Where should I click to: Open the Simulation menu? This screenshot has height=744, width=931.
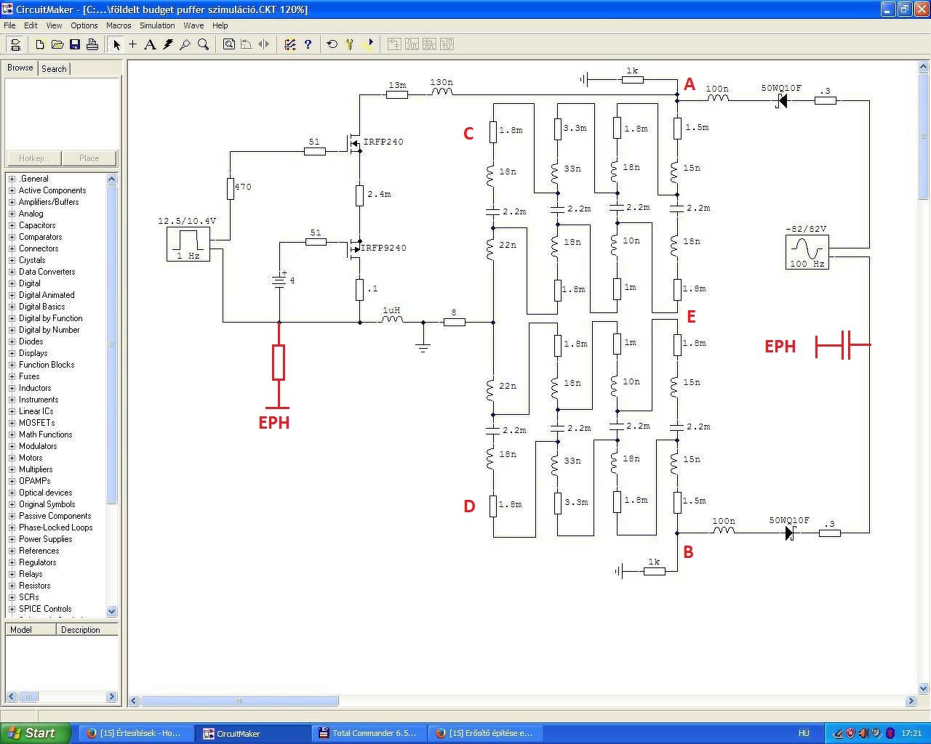(157, 25)
